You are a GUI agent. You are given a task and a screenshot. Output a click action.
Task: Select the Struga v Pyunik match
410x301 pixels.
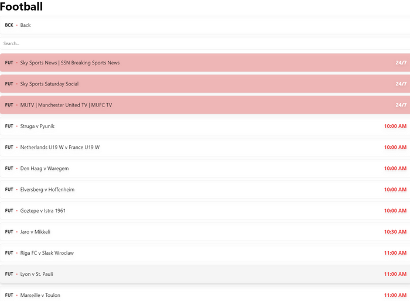205,126
